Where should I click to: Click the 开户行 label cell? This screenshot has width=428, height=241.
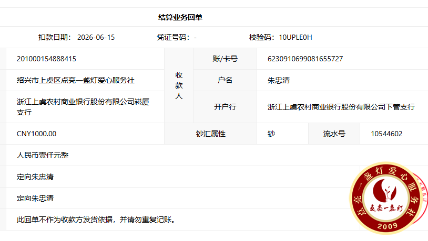225,107
